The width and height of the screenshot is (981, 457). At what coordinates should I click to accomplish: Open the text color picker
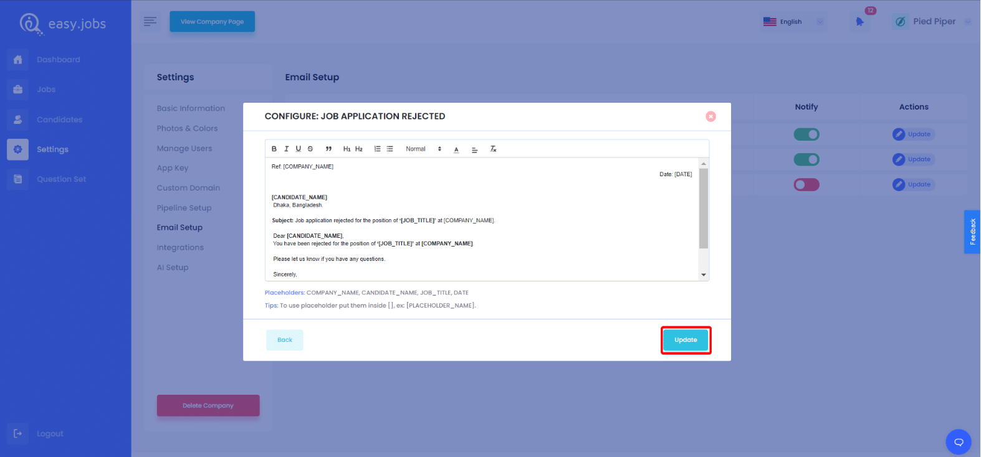456,149
